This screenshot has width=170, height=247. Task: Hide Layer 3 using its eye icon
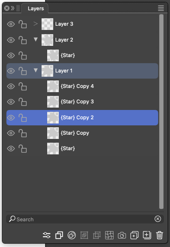coord(11,24)
